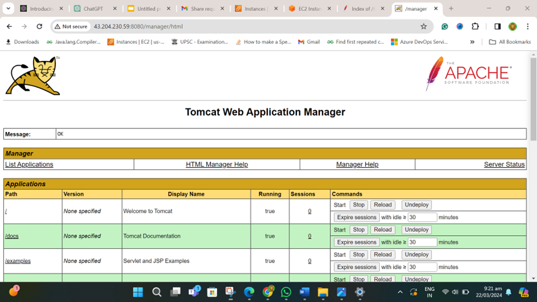View the Not secure site information
The image size is (537, 302).
71,26
